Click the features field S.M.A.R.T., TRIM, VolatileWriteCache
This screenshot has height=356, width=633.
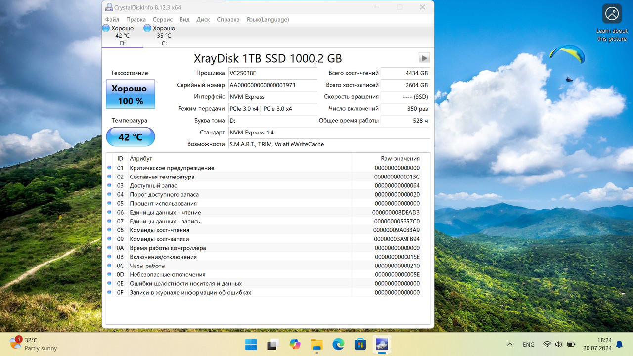(x=329, y=144)
